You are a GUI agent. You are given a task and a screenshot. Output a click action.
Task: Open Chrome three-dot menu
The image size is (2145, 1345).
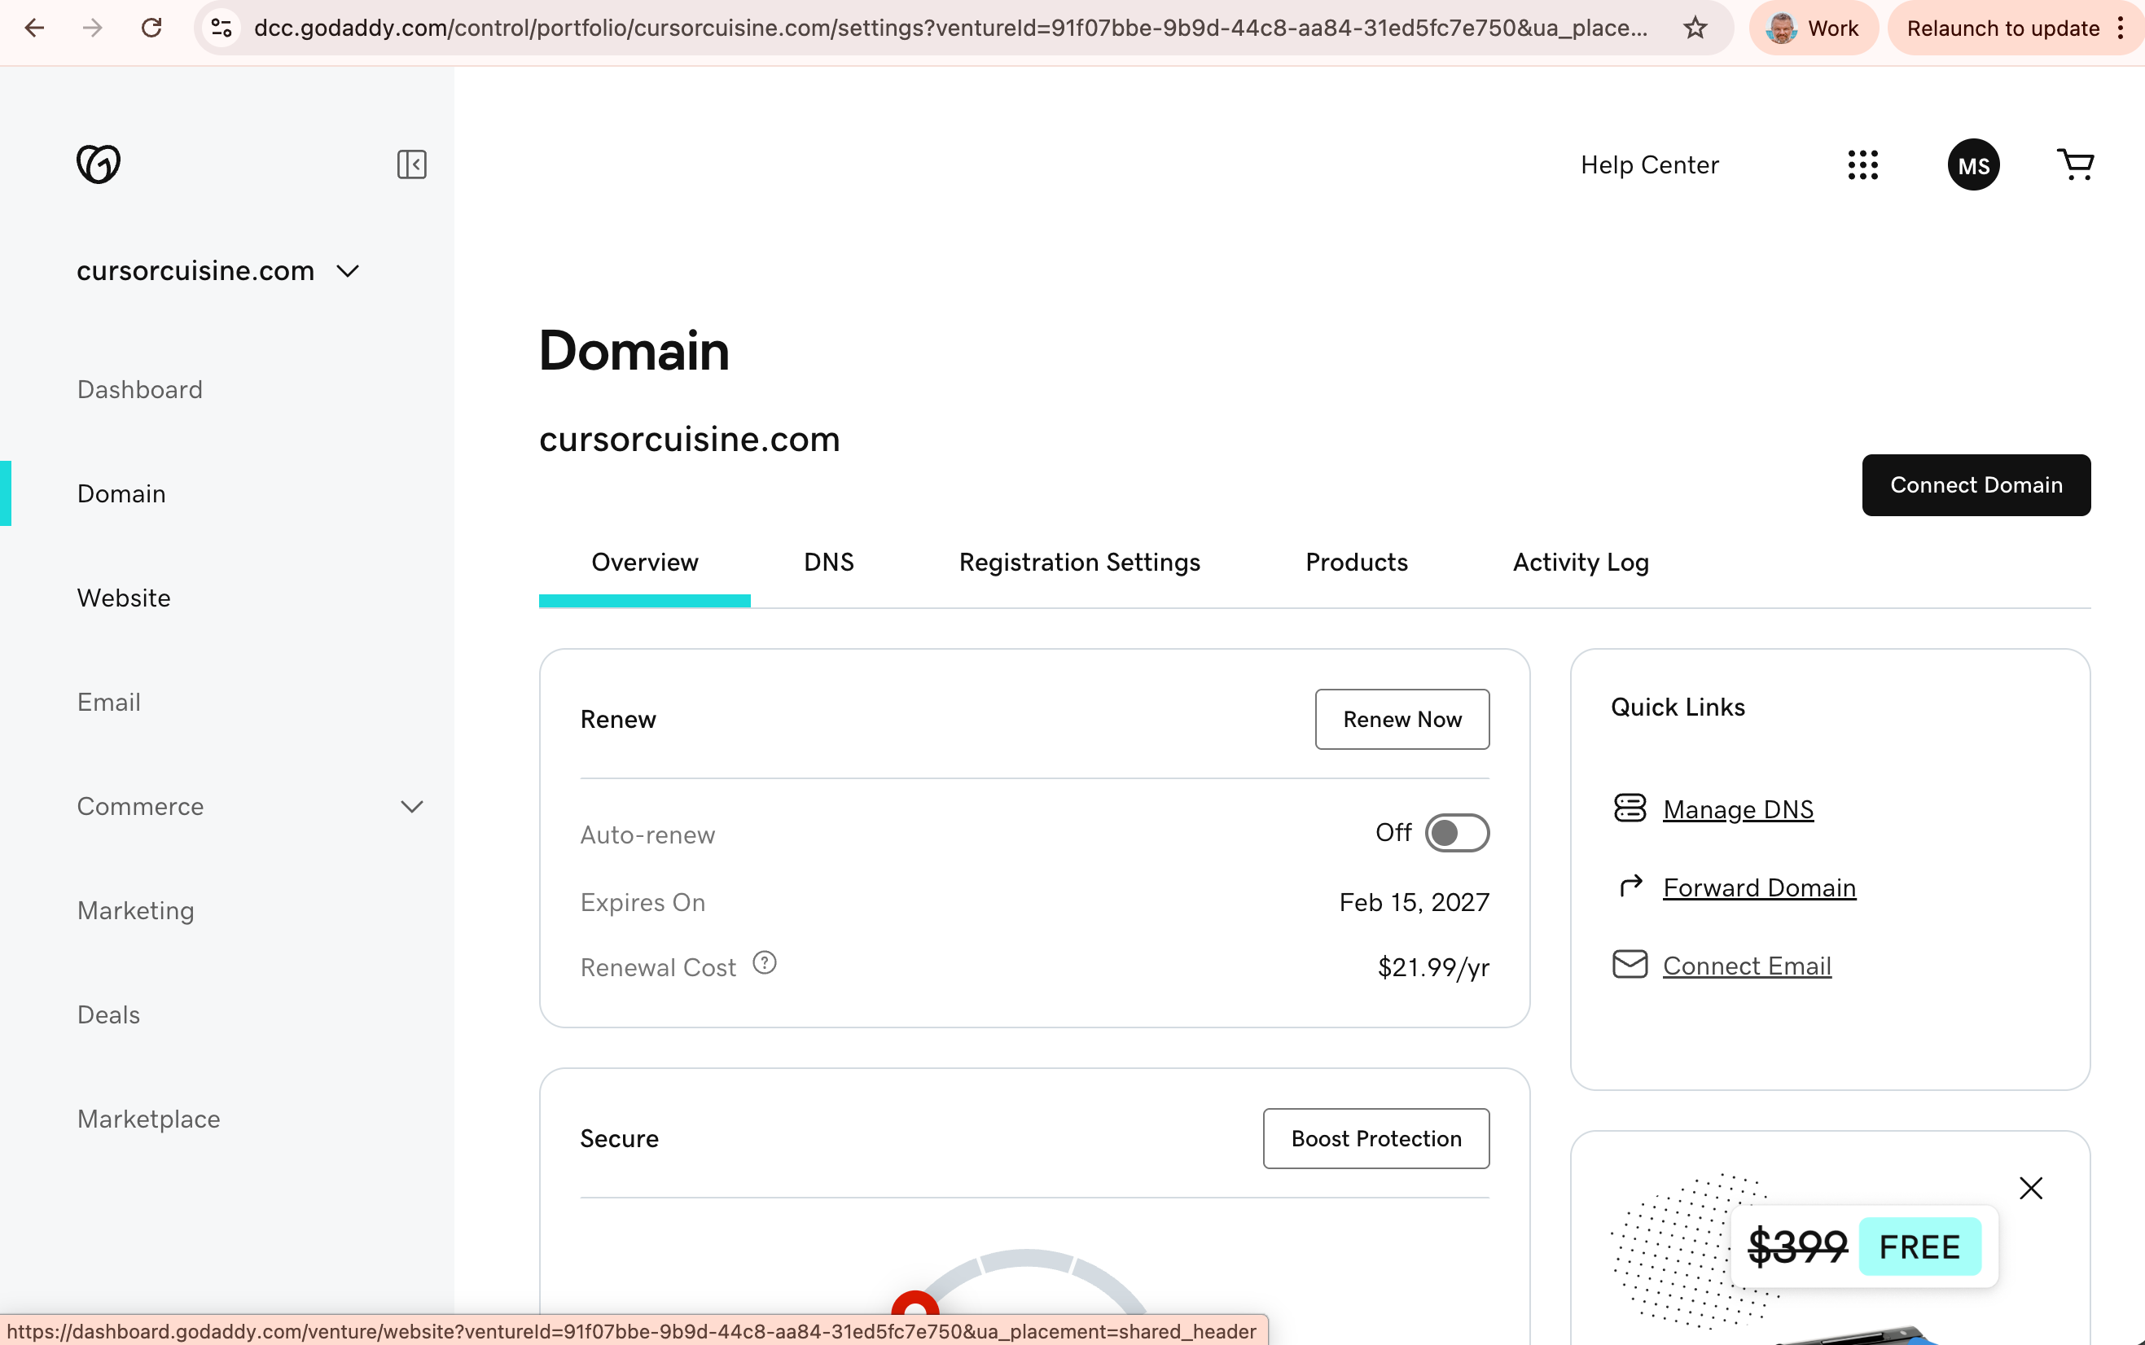2121,28
